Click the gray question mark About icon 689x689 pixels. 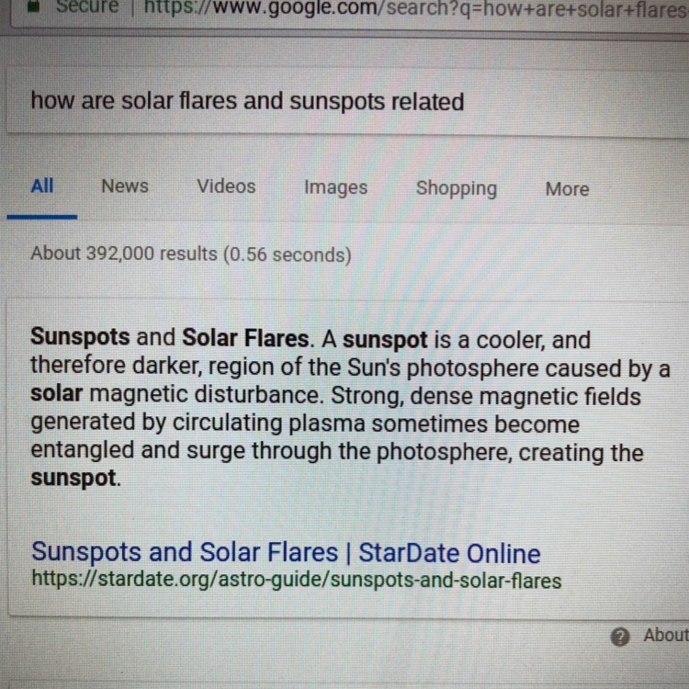pos(621,636)
